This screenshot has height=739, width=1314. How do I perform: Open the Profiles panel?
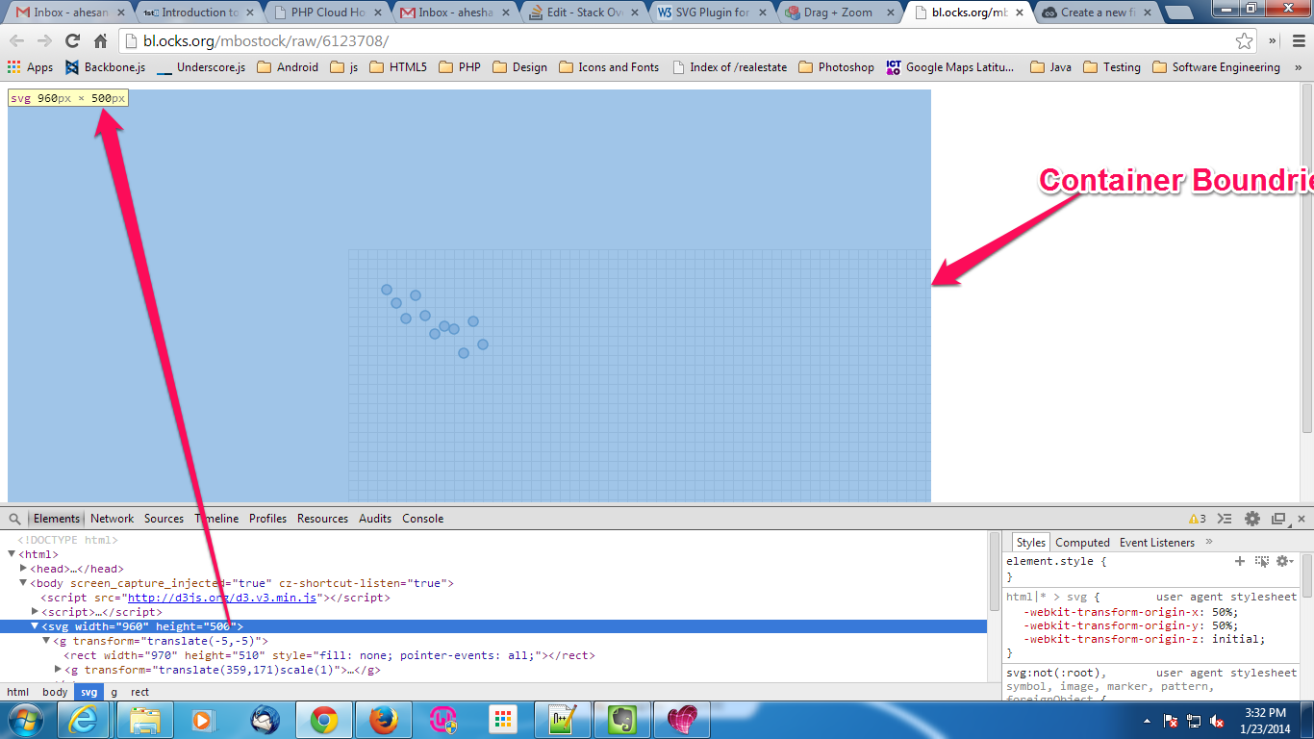click(x=267, y=519)
